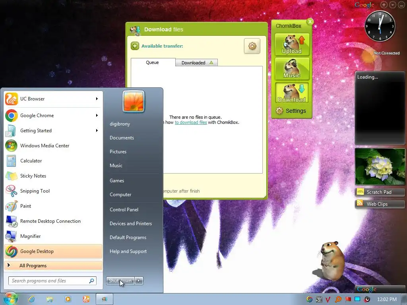Follow the 'to download files' link
407x305 pixels.
[191, 122]
